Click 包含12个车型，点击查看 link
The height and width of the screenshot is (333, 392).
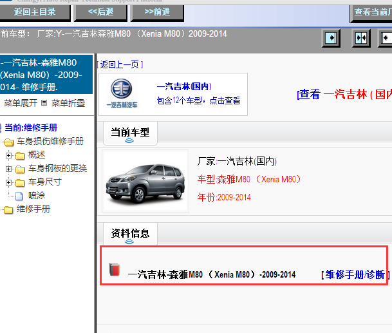point(198,100)
